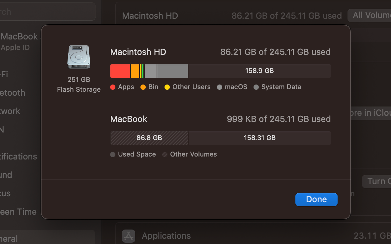The height and width of the screenshot is (244, 391).
Task: Expand the Macintosh HD storage details
Action: 138,52
